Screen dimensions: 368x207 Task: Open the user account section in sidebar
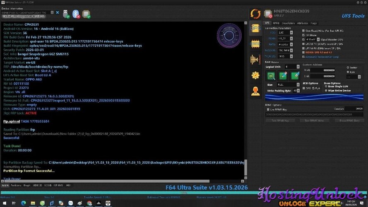(x=255, y=91)
